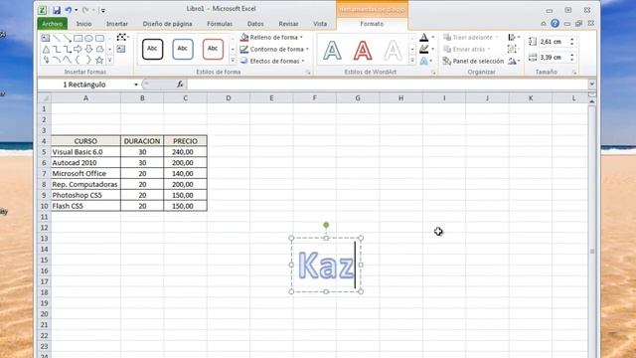This screenshot has width=636, height=358.
Task: Click the Enviar atrás button
Action: click(467, 49)
